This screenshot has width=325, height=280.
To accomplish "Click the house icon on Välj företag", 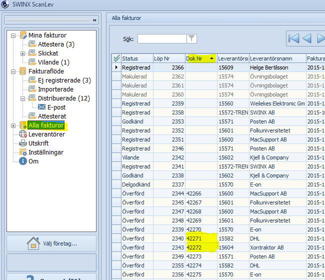I will tap(33, 243).
